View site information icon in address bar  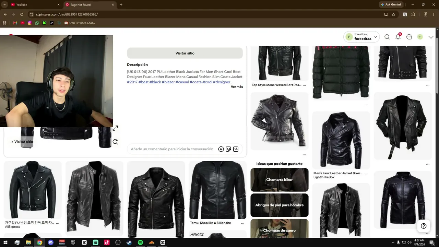tap(31, 14)
